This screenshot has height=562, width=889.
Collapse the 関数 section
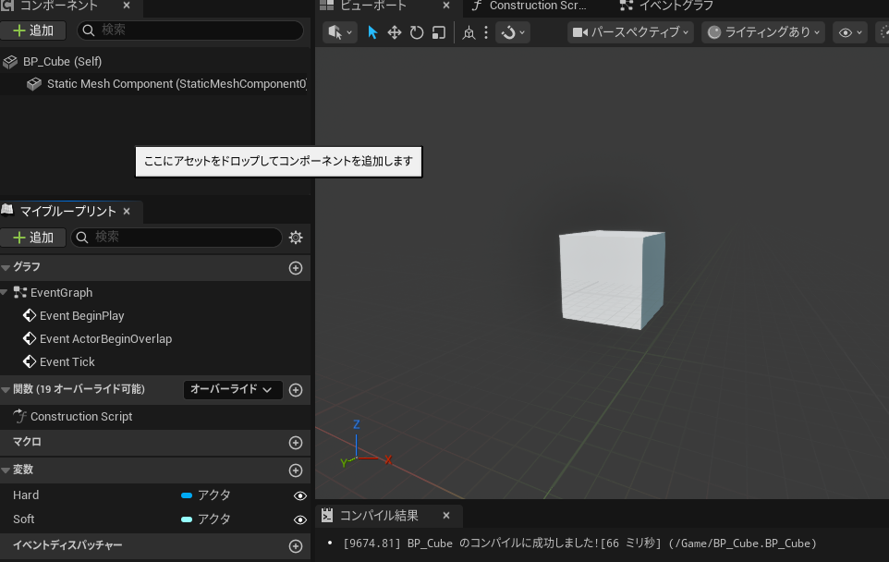pos(6,389)
